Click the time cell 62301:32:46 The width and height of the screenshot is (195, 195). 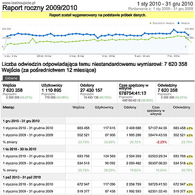158,191
